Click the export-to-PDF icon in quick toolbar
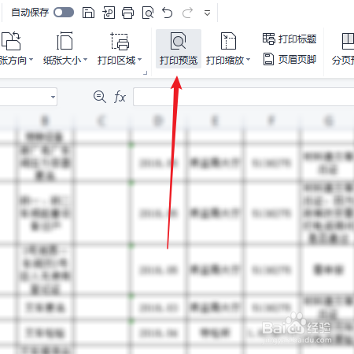354x354 pixels. [x=109, y=13]
